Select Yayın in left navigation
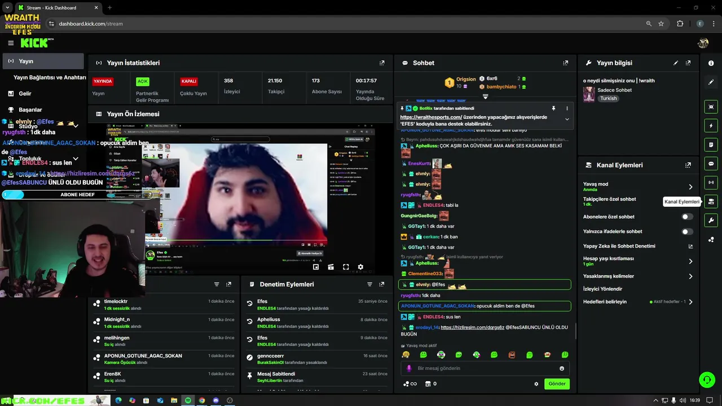Image resolution: width=722 pixels, height=406 pixels. [43, 61]
